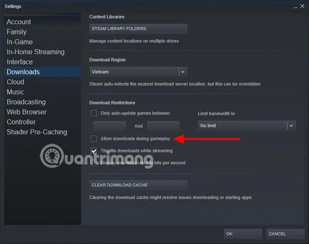Click the Steam auto-selects nearest server text
Image resolution: width=309 pixels, height=244 pixels.
pyautogui.click(x=175, y=84)
